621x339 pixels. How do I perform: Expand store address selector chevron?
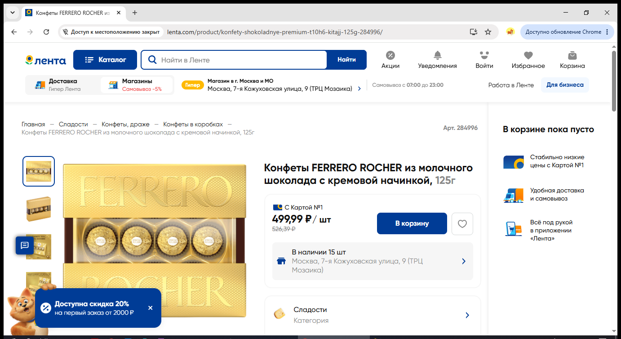coord(359,89)
